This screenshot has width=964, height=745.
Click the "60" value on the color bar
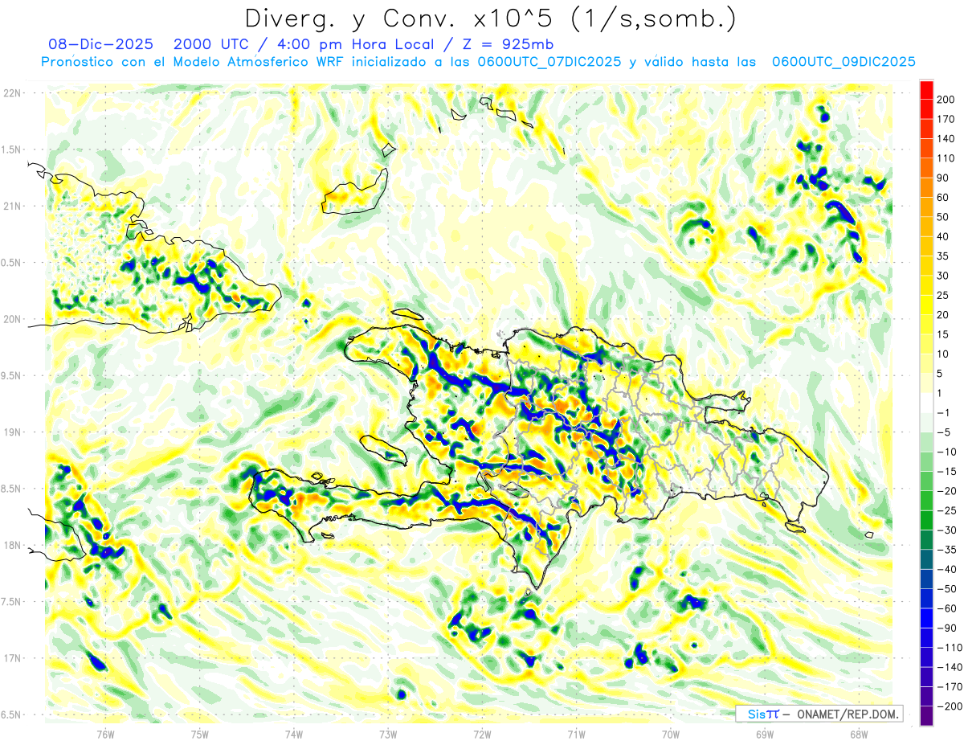[943, 198]
